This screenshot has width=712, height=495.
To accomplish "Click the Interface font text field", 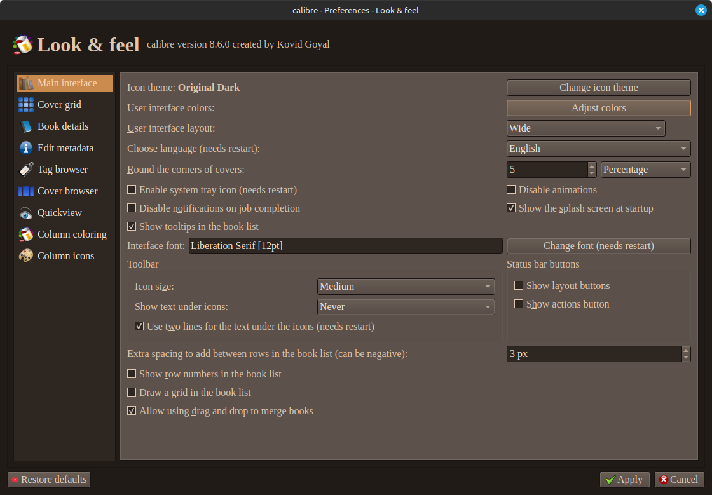I will 346,246.
